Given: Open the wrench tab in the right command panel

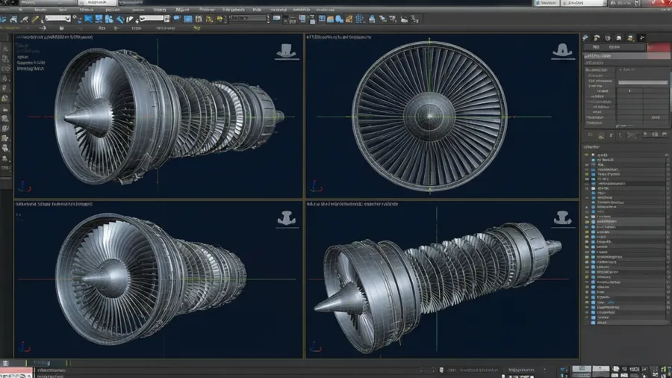Looking at the screenshot, I should [x=585, y=37].
